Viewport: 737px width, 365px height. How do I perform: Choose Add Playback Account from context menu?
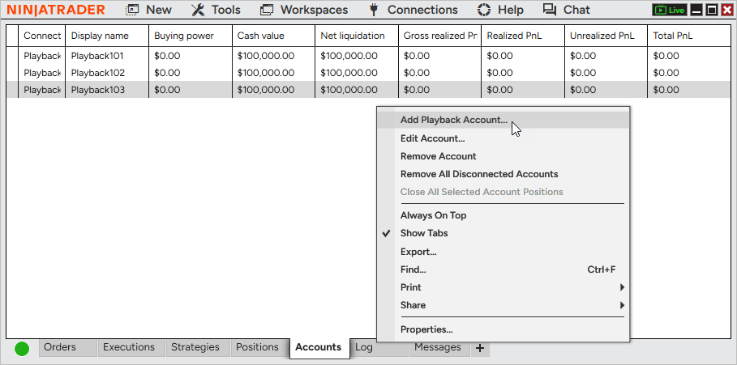click(x=503, y=120)
